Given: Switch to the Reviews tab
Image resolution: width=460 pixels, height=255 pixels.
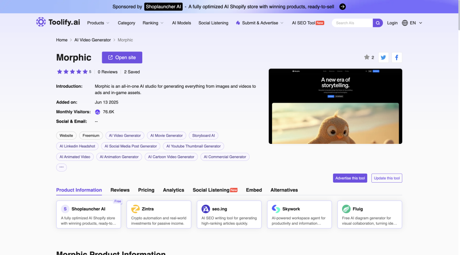Looking at the screenshot, I should [120, 190].
